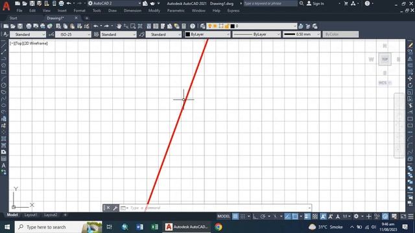Open the AutoCAD 2 workspace dropdown

pyautogui.click(x=114, y=3)
